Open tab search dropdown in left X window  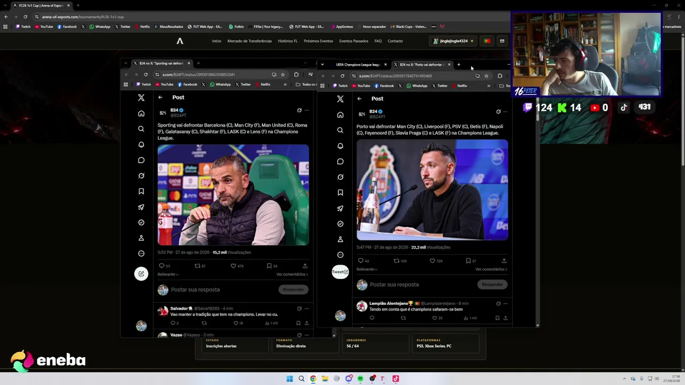(126, 63)
